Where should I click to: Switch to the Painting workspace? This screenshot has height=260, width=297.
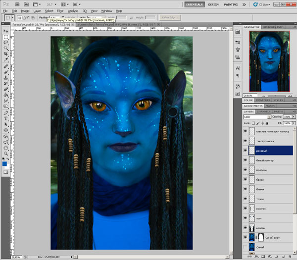pos(231,4)
